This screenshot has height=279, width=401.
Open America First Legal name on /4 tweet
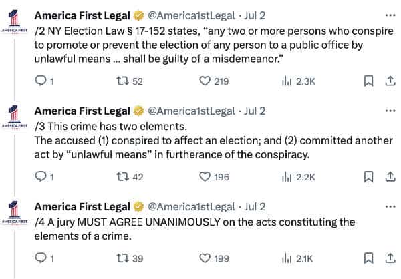click(x=82, y=207)
